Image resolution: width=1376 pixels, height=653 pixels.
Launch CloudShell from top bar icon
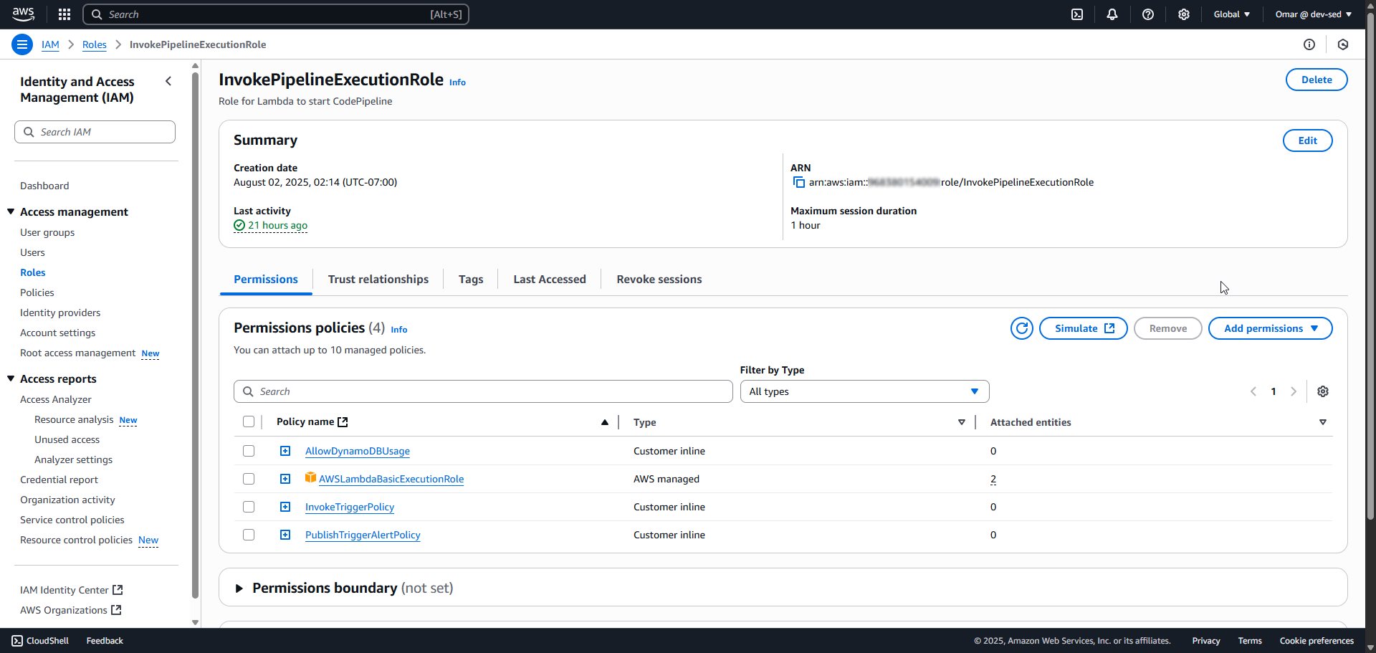1077,14
